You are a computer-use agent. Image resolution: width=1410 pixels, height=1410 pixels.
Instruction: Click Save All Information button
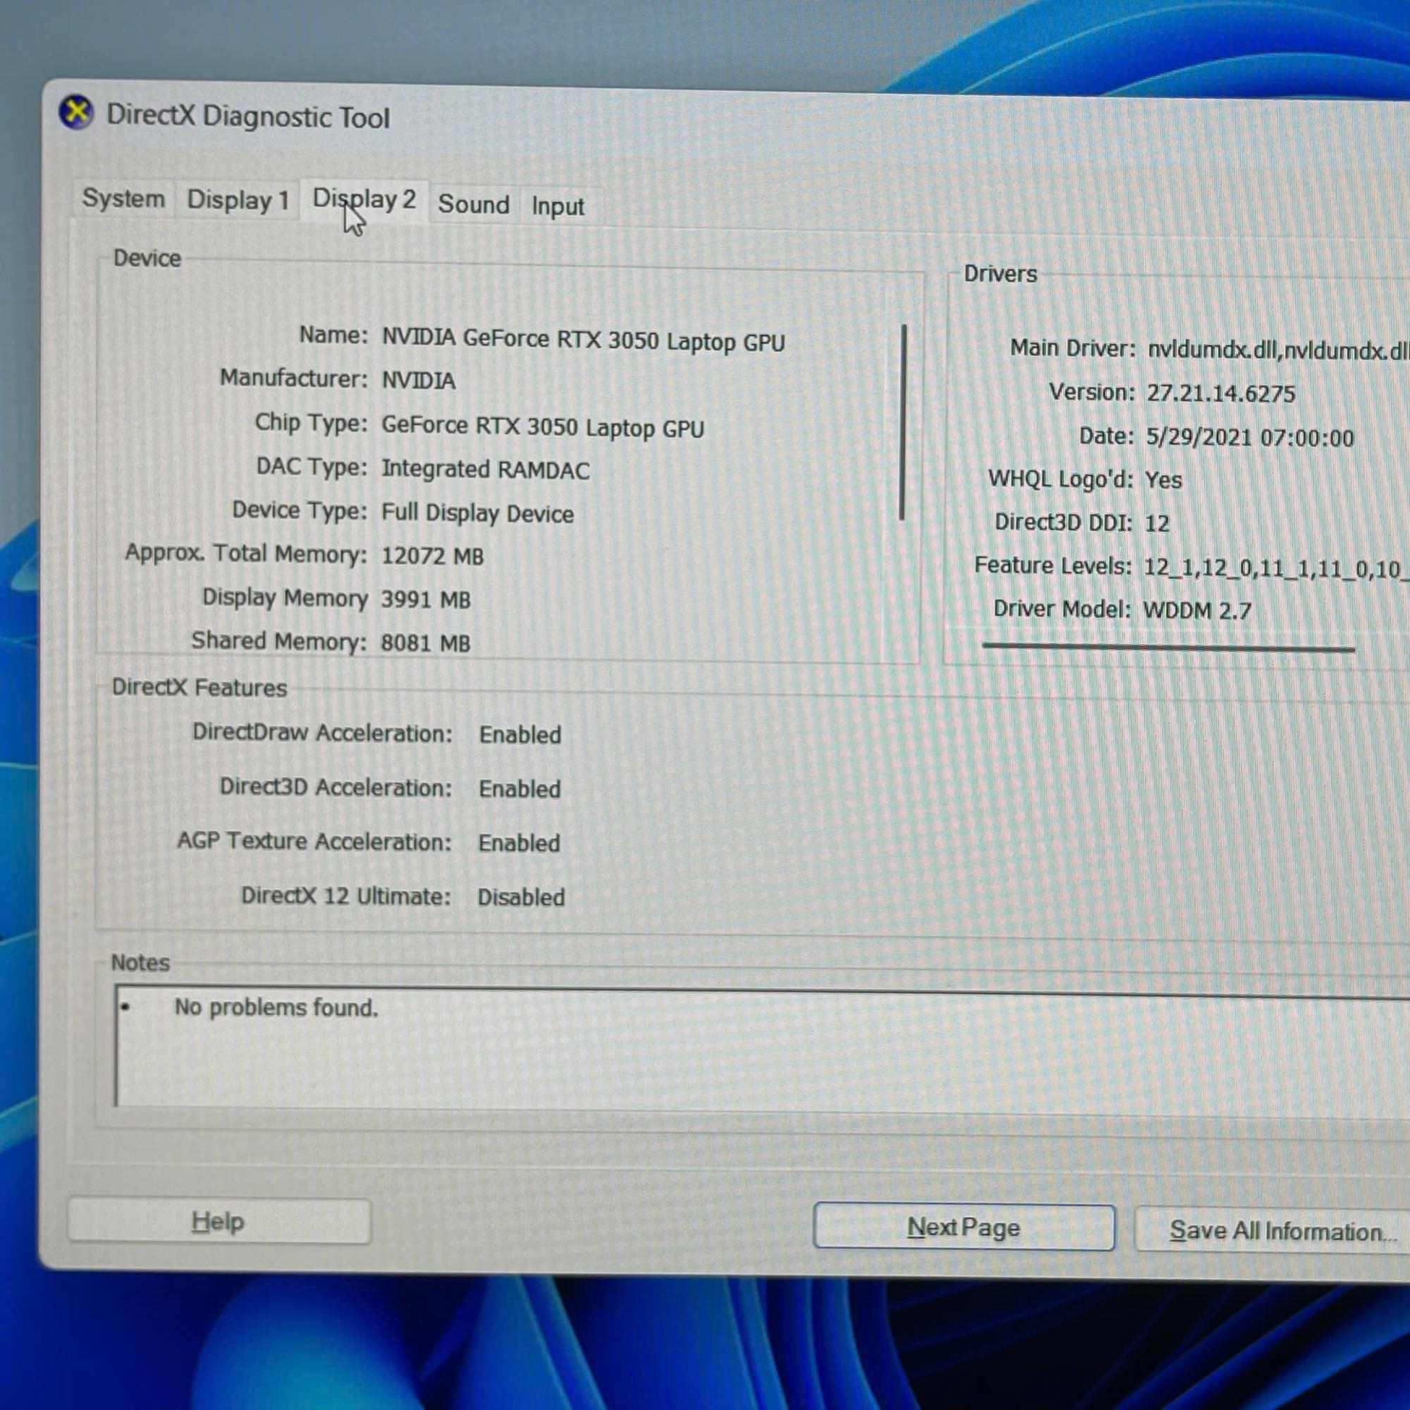[x=1272, y=1231]
